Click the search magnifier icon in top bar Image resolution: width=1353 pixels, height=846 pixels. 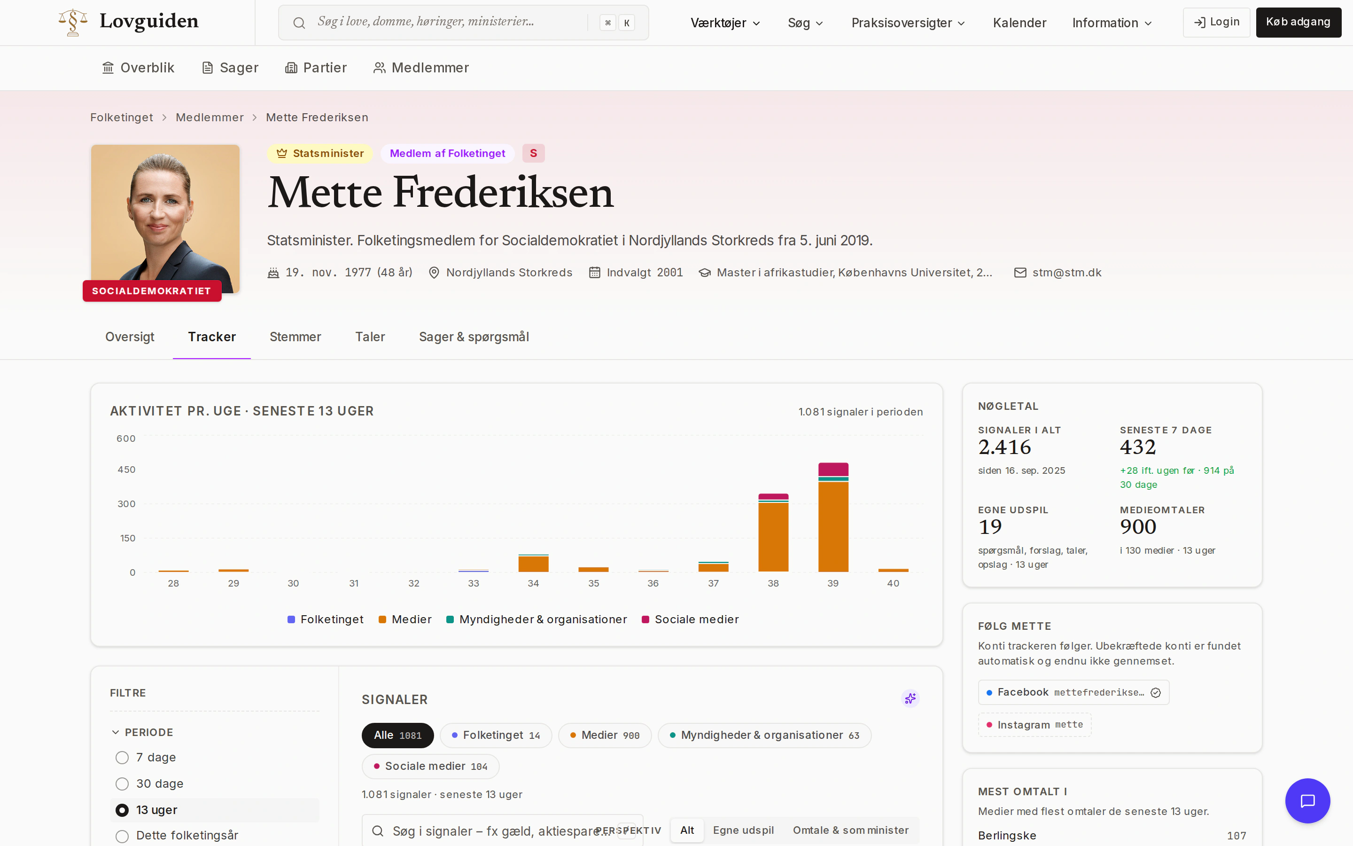tap(299, 23)
